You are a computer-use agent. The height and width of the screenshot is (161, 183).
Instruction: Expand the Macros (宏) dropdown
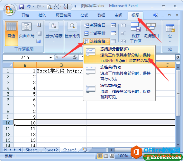[170, 33]
